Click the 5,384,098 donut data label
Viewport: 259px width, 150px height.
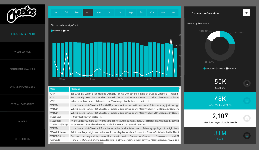[204, 31]
